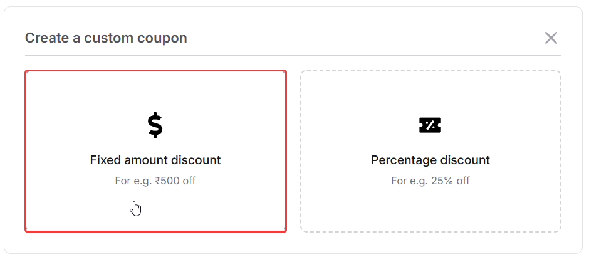Click the dollar sign icon
This screenshot has height=262, width=589.
[x=155, y=125]
